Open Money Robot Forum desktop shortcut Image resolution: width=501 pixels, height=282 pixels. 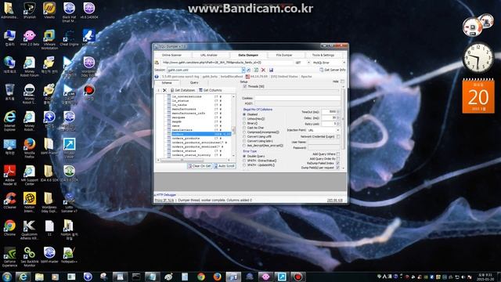point(30,67)
